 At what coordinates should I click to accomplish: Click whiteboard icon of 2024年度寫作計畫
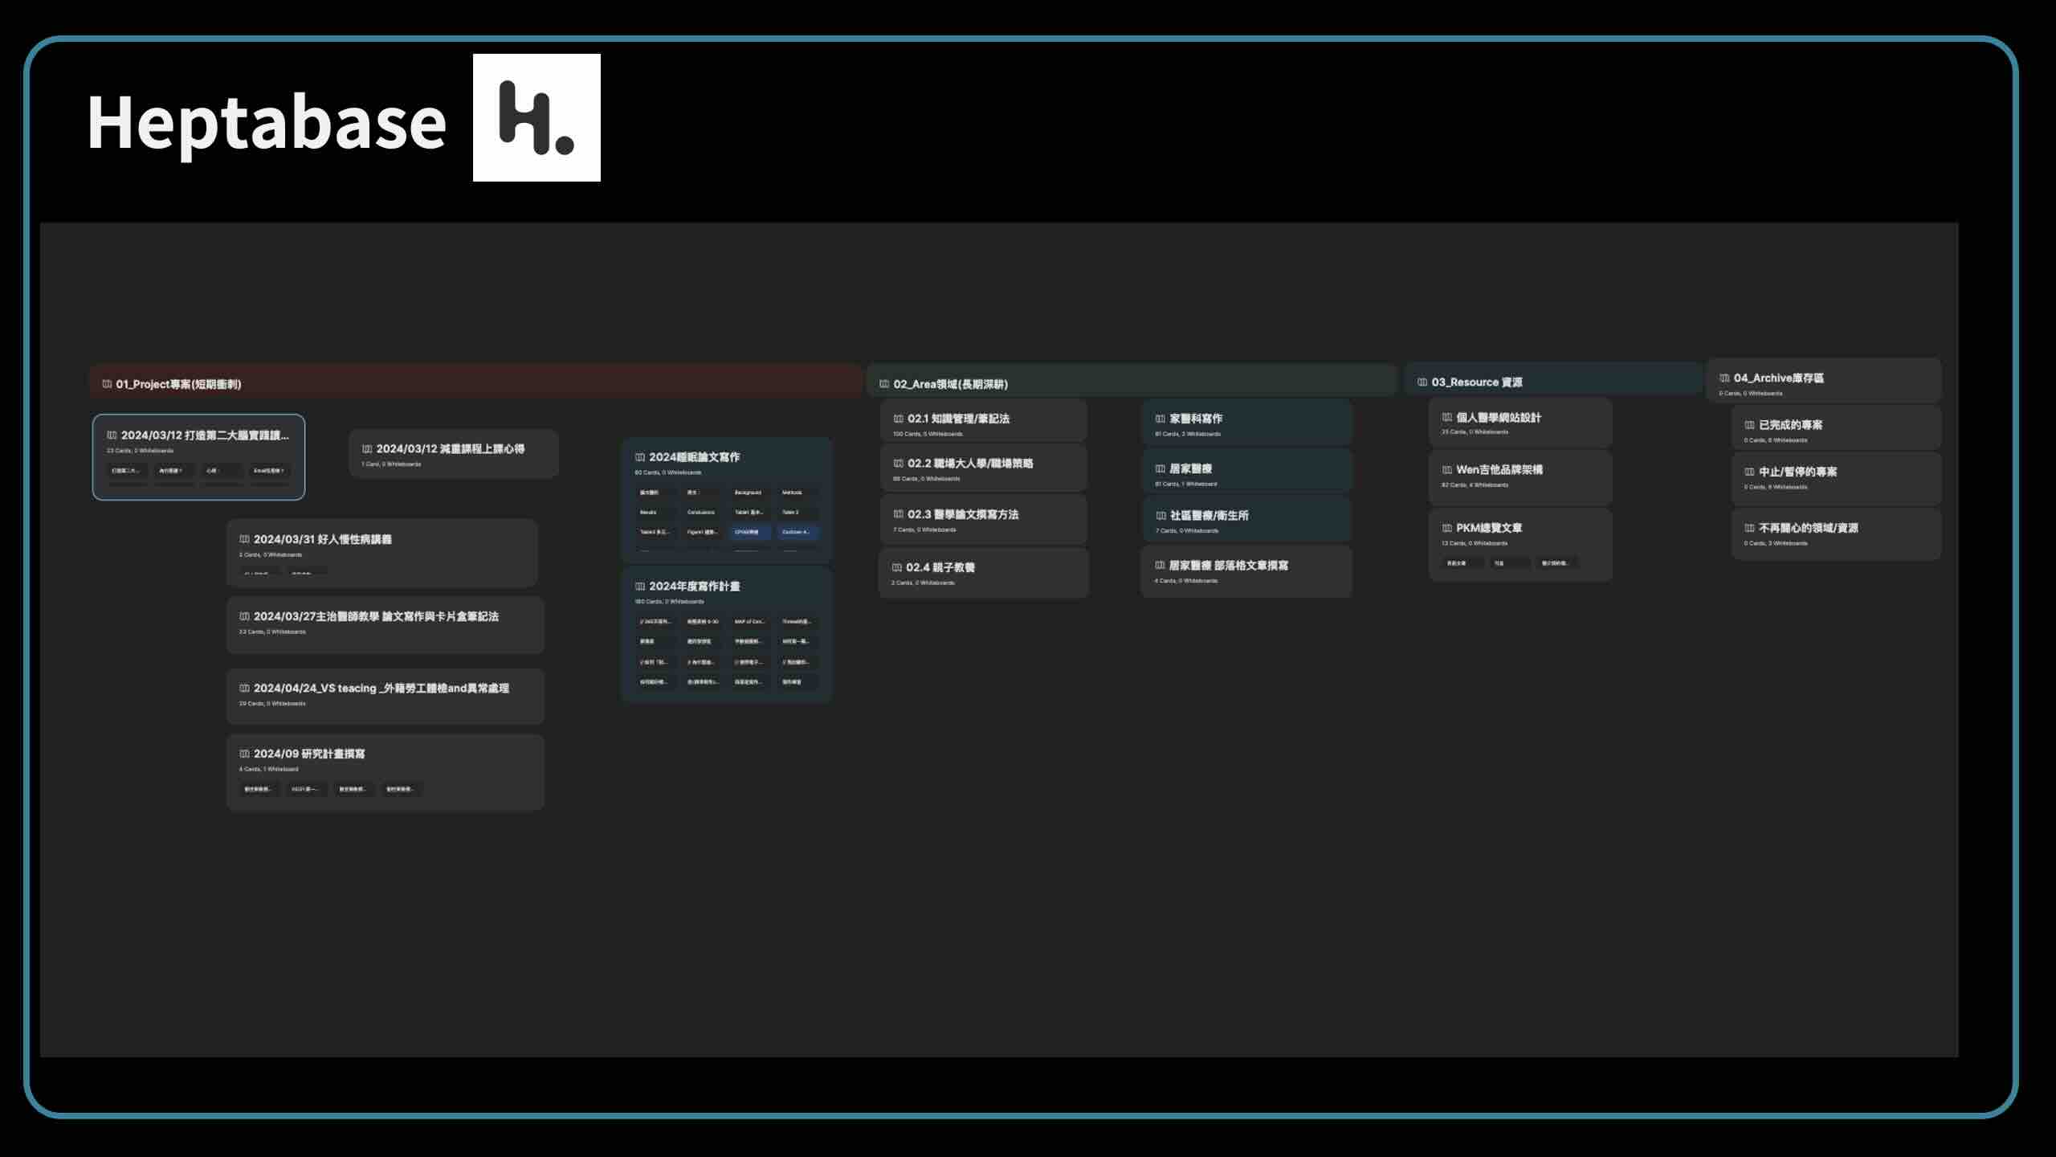tap(640, 587)
